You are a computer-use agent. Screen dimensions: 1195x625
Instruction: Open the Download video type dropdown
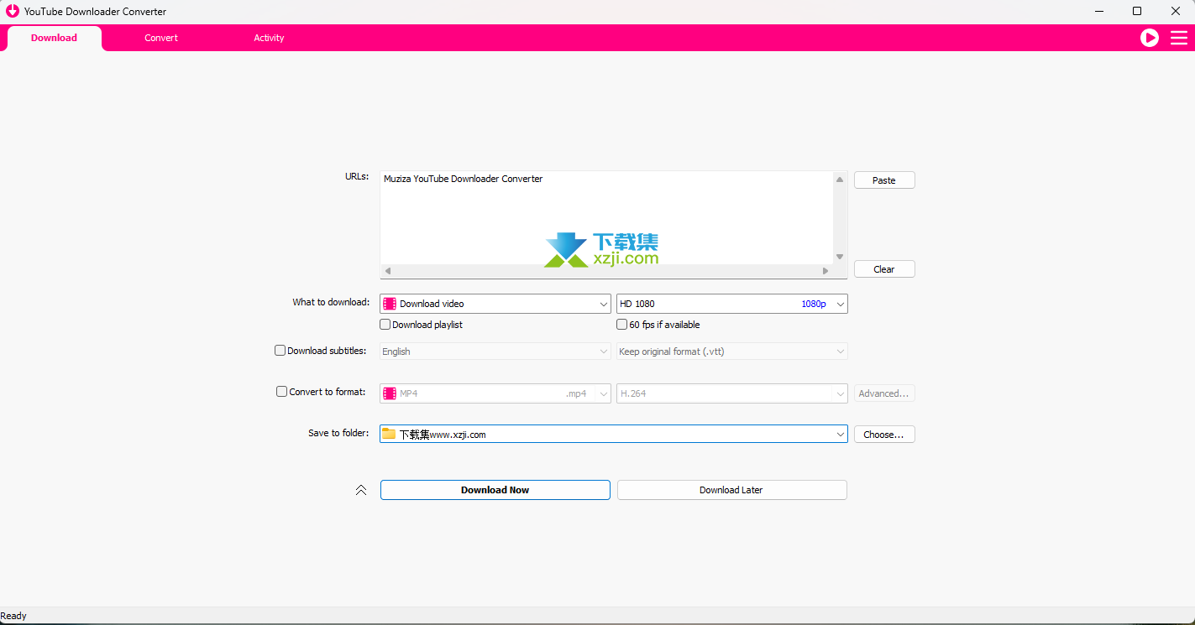(x=495, y=304)
